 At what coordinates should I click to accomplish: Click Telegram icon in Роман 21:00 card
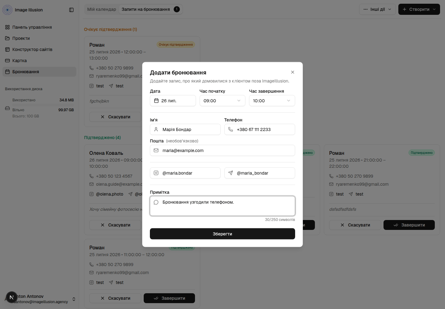click(x=351, y=194)
